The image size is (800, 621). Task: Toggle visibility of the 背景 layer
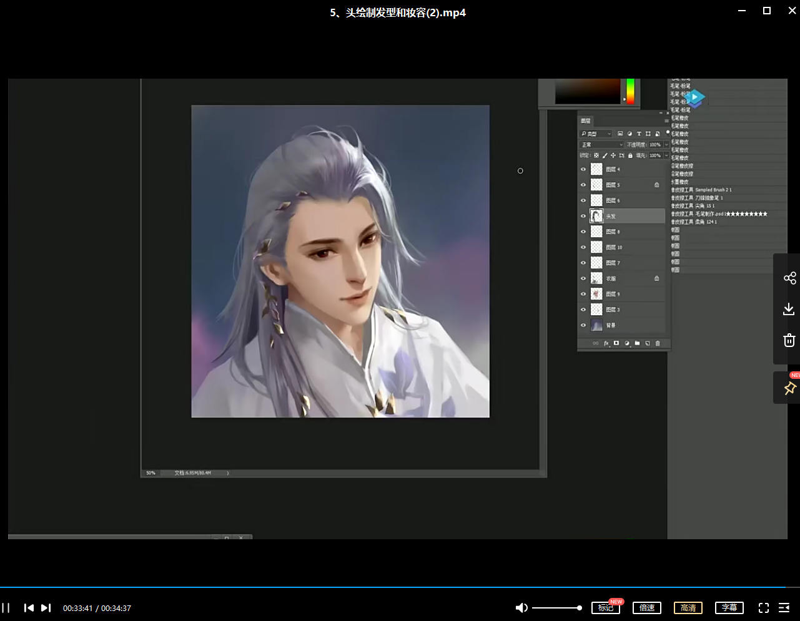pos(583,325)
